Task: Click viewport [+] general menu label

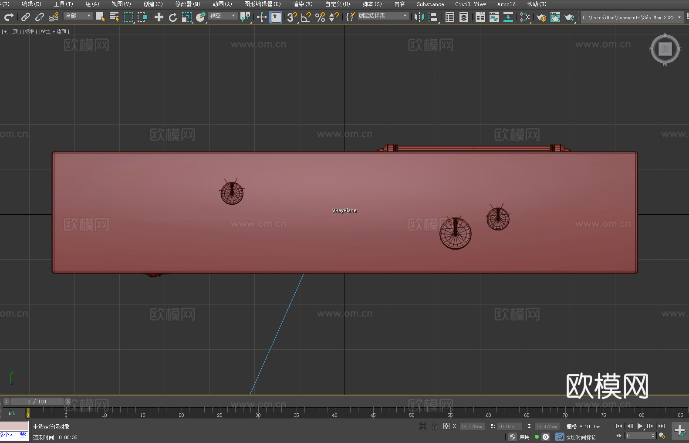Action: tap(5, 31)
